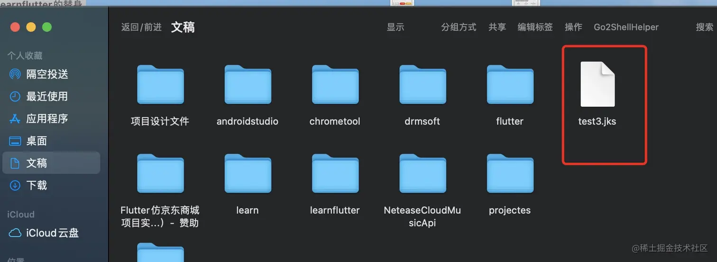Click the drmsoft folder name label
Viewport: 717px width, 262px height.
[x=422, y=122]
